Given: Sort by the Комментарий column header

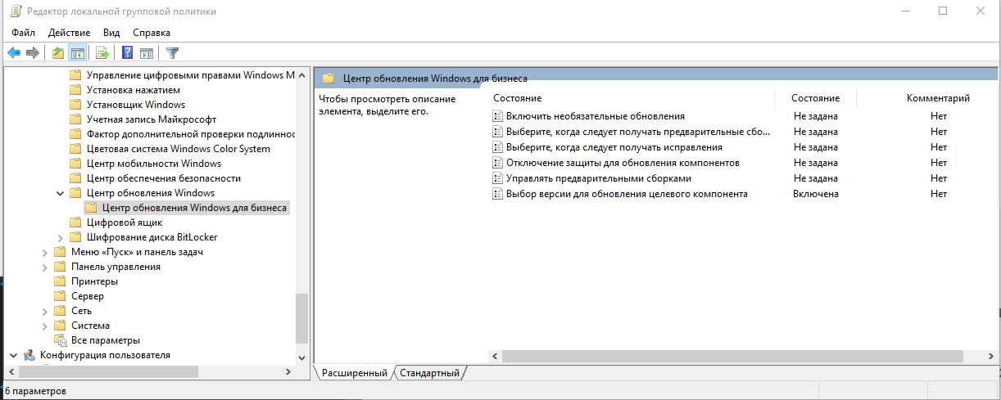Looking at the screenshot, I should [927, 98].
